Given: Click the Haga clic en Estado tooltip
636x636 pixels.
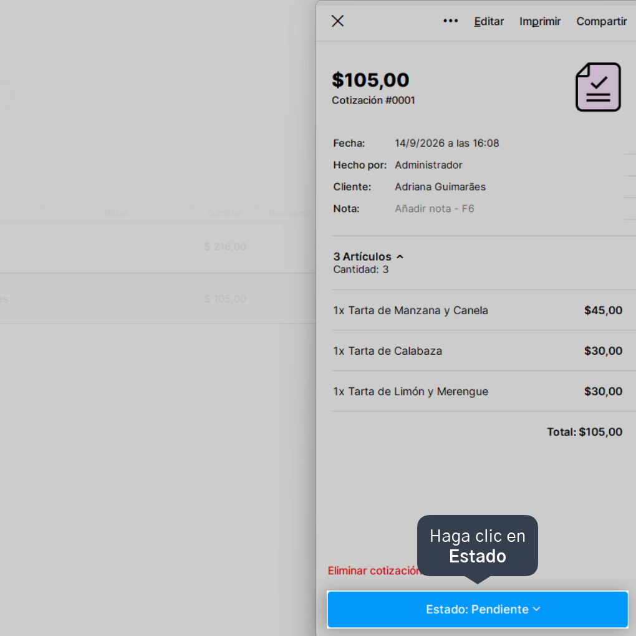Looking at the screenshot, I should point(478,546).
